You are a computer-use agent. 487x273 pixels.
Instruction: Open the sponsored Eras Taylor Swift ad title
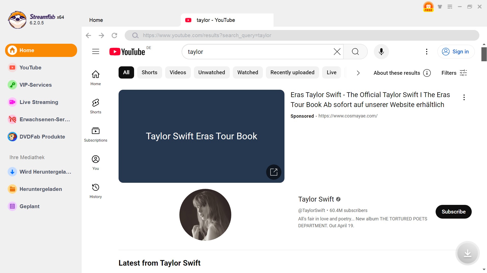pyautogui.click(x=370, y=100)
